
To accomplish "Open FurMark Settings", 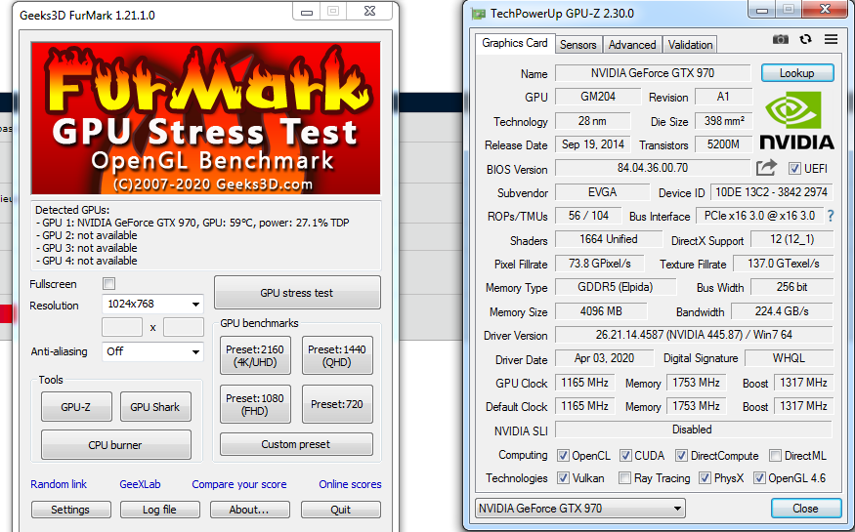I will tap(71, 510).
